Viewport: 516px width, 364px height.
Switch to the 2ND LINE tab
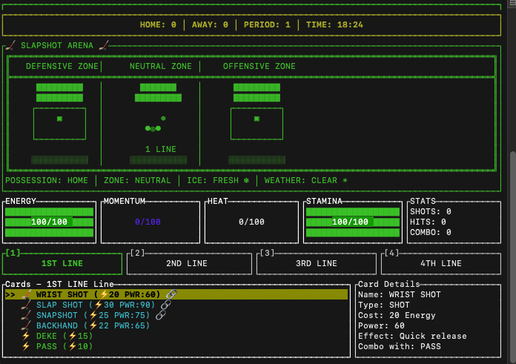[x=189, y=263]
